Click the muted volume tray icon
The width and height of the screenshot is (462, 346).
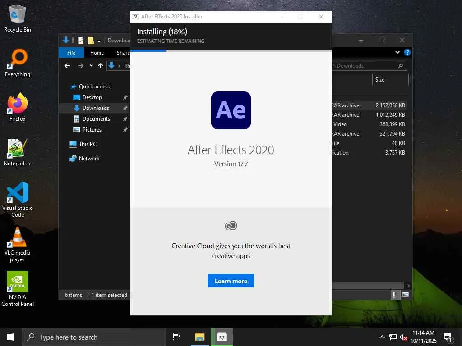pos(403,337)
